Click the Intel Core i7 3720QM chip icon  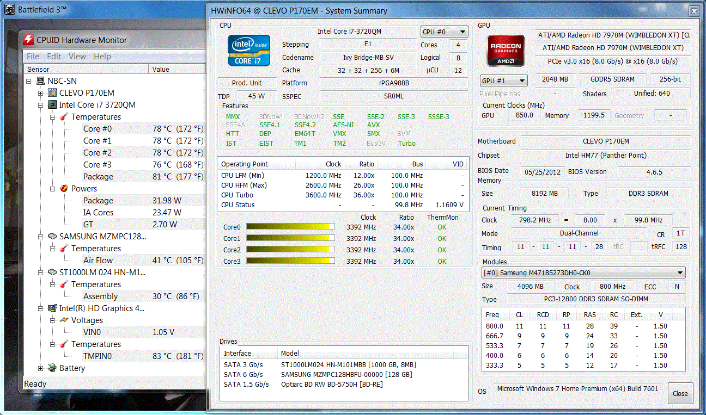click(52, 104)
